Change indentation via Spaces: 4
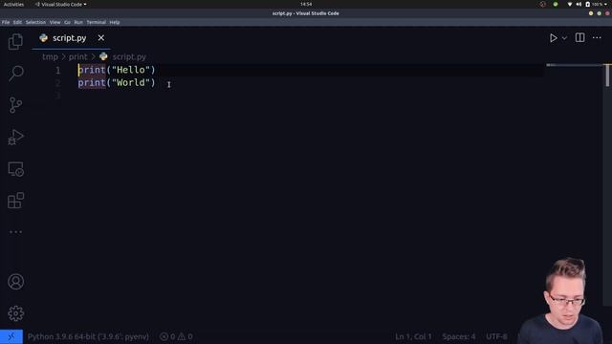This screenshot has height=344, width=612. click(459, 336)
